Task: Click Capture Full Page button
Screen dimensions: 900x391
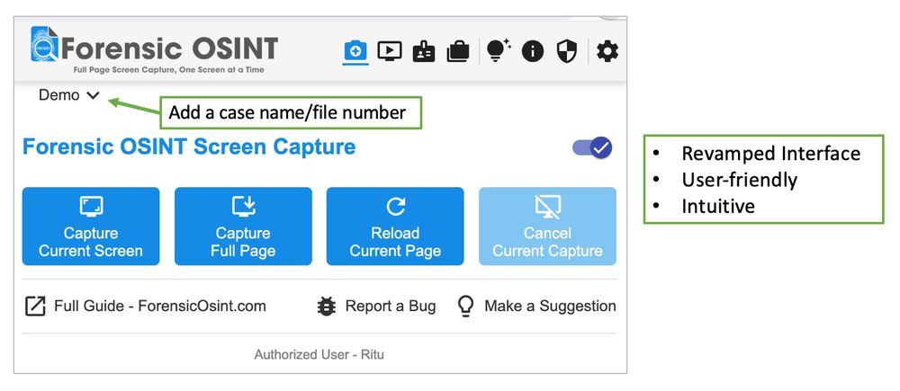Action: point(243,227)
